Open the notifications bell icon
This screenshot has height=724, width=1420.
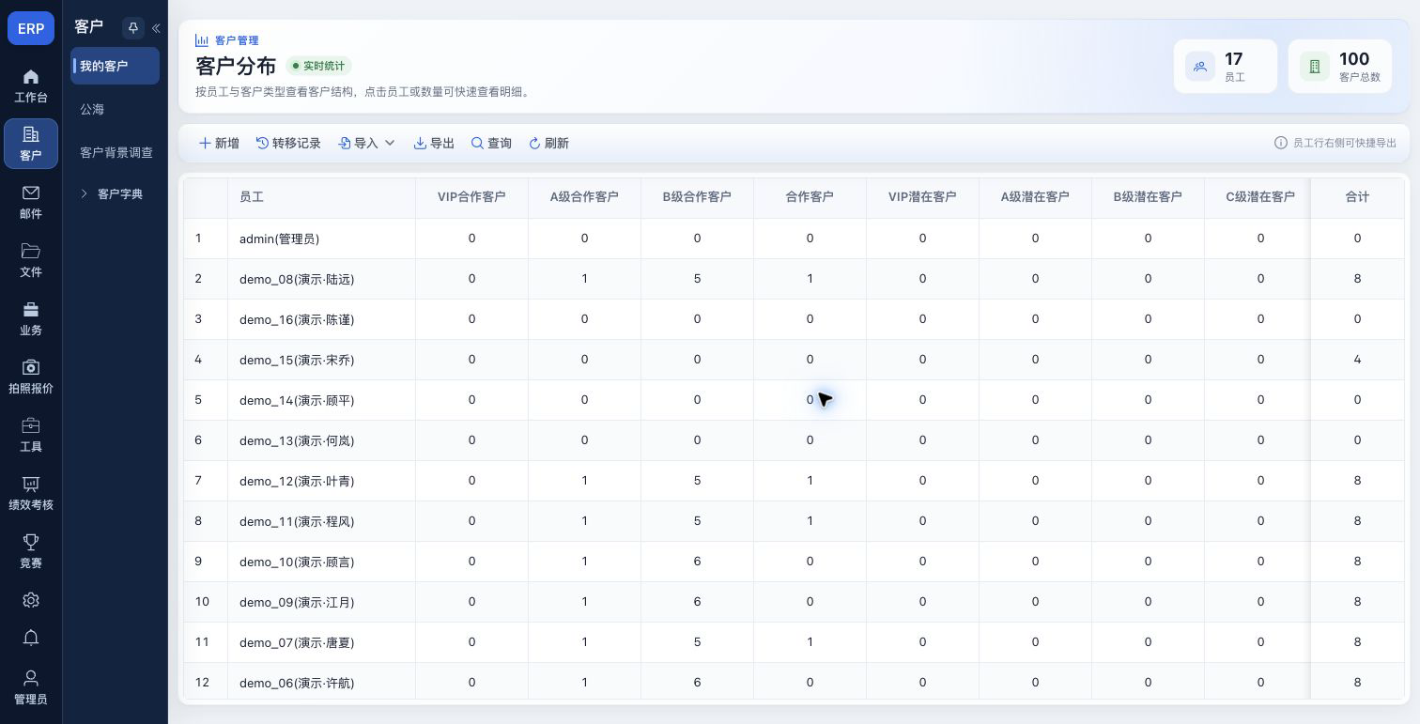point(31,638)
